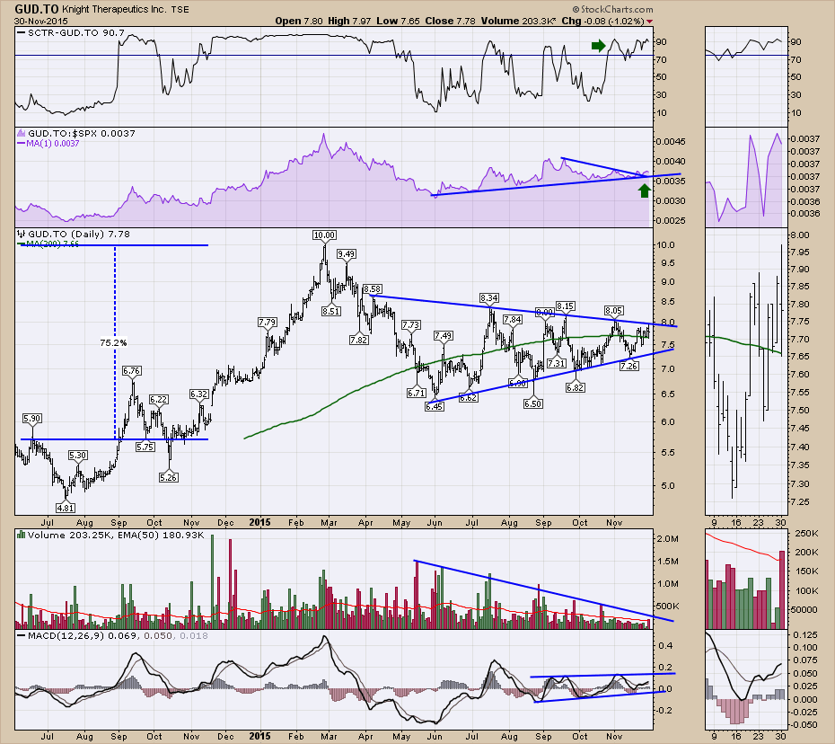The image size is (835, 744).
Task: Click the 10.00 peak price label
Action: coord(324,235)
